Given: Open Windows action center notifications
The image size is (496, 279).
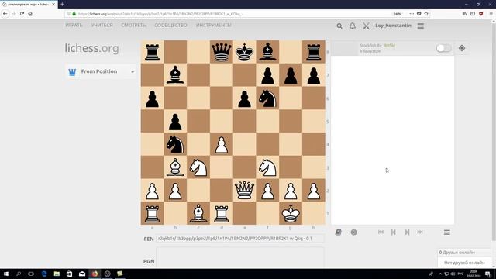Looking at the screenshot, I should point(487,274).
